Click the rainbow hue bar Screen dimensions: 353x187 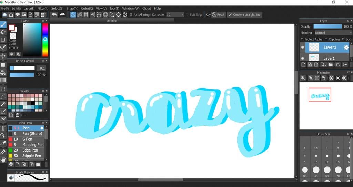[45, 40]
